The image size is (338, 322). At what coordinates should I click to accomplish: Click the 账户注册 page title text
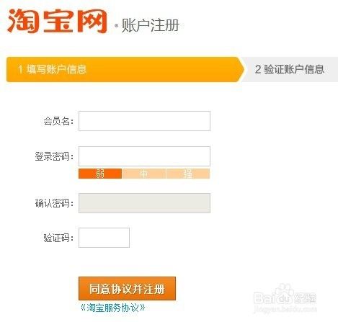(151, 25)
